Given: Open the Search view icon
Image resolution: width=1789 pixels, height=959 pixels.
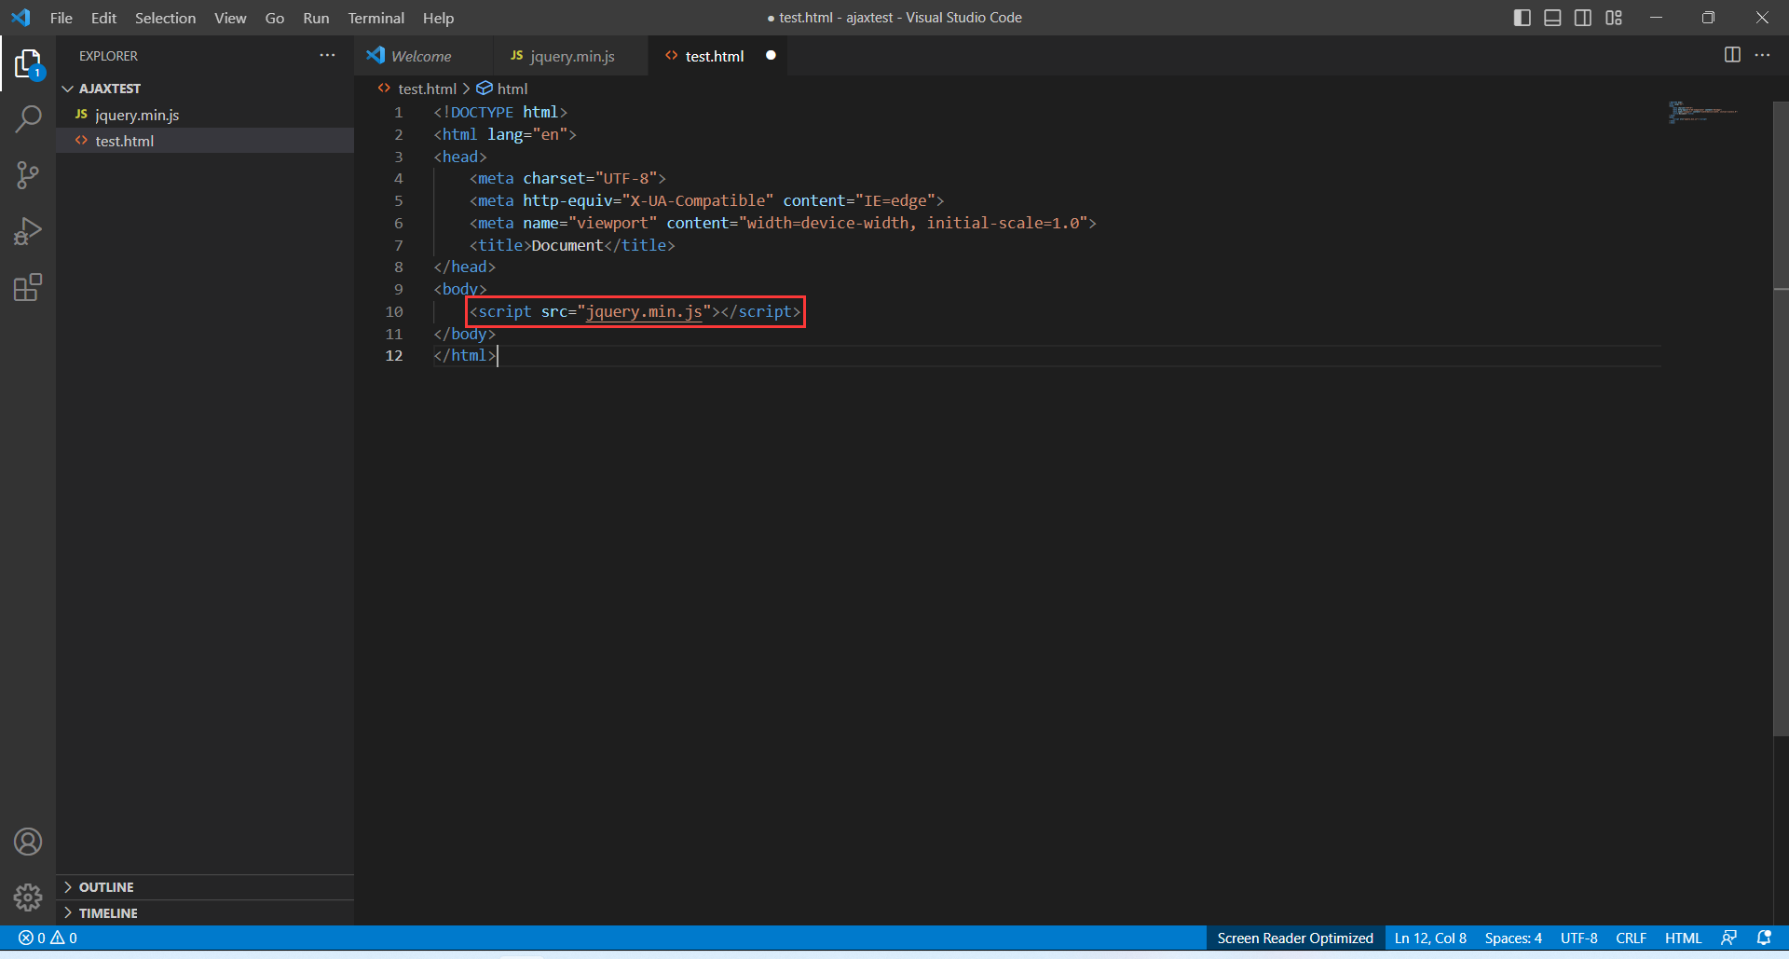Looking at the screenshot, I should tap(28, 119).
